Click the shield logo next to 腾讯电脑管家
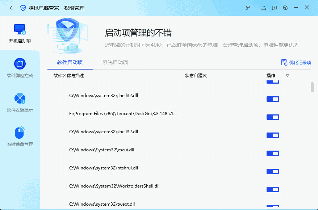318x210 pixels. tap(23, 8)
